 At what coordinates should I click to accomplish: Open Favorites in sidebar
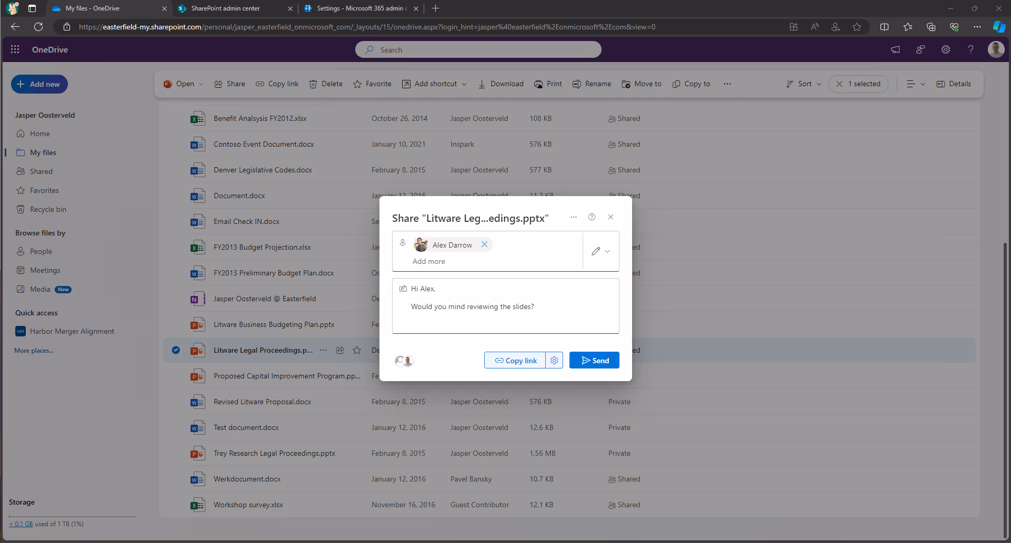(44, 190)
